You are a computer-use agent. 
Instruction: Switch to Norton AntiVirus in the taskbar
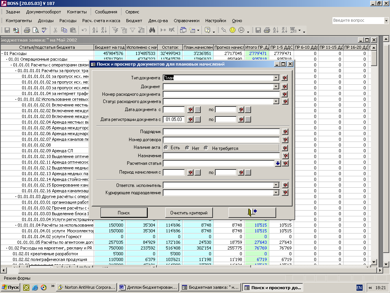[86, 287]
